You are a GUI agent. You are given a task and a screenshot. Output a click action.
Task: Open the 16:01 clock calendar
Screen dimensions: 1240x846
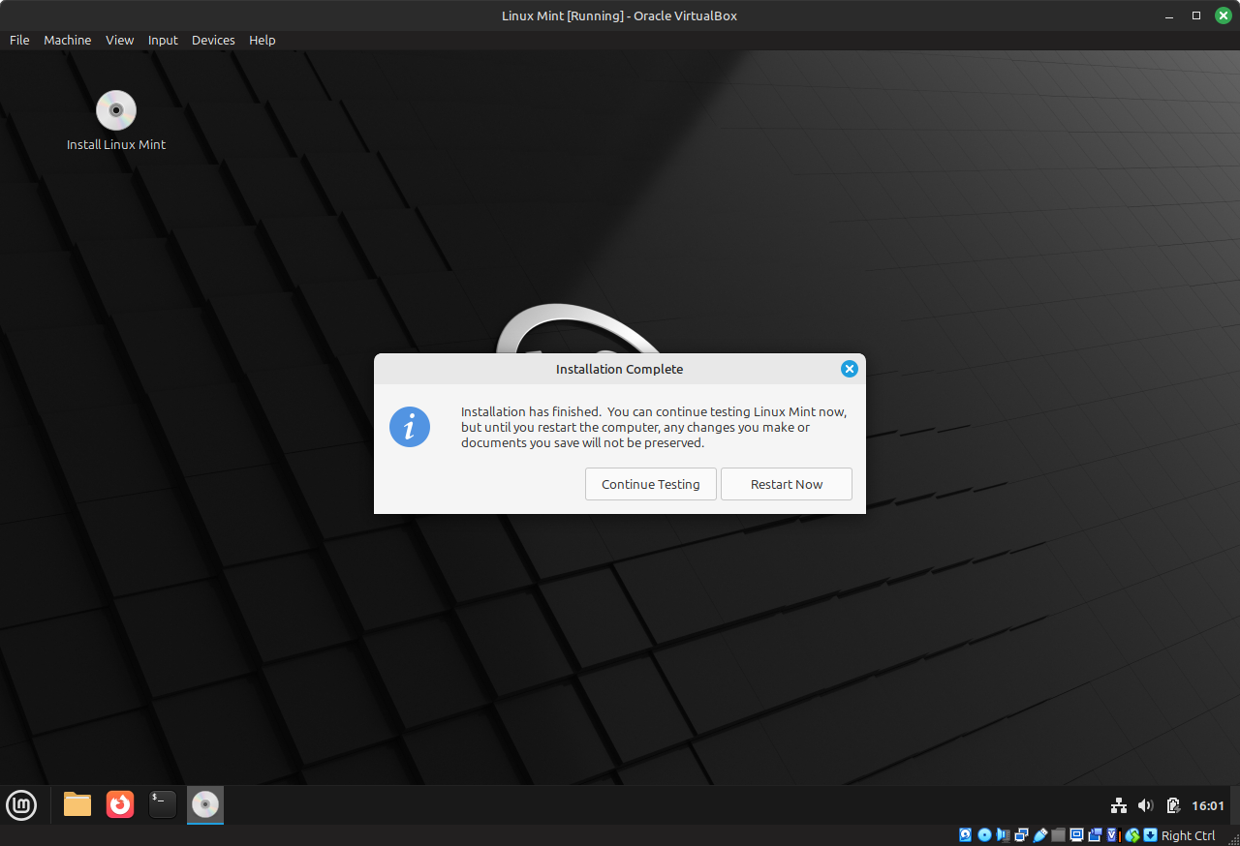[1208, 805]
